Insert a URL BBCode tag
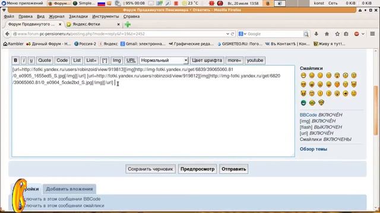380x213 pixels. click(x=131, y=60)
